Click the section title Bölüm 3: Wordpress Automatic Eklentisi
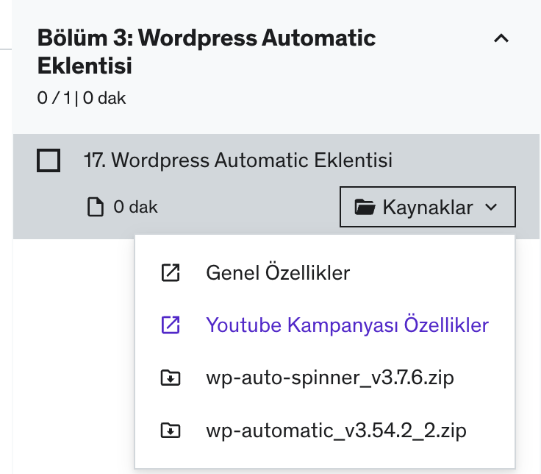The width and height of the screenshot is (541, 474). [x=207, y=52]
